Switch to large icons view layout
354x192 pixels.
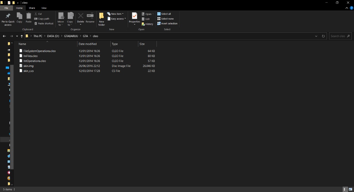[350, 190]
